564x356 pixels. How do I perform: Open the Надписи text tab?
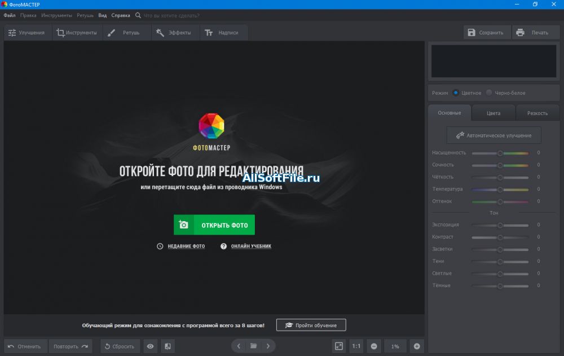pyautogui.click(x=224, y=33)
